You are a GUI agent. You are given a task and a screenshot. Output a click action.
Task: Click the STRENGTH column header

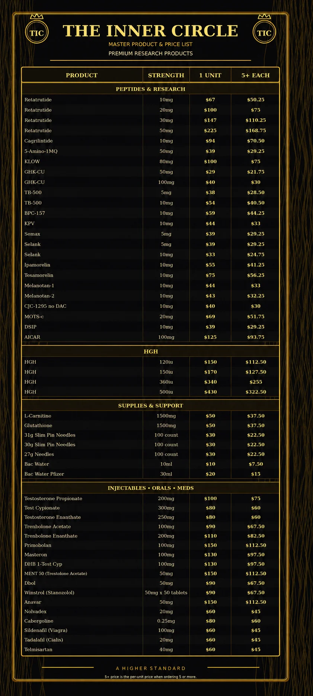[x=166, y=75]
